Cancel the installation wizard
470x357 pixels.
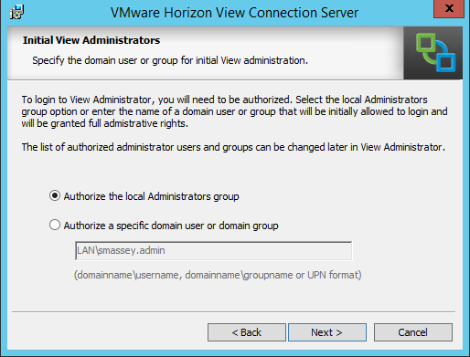413,332
